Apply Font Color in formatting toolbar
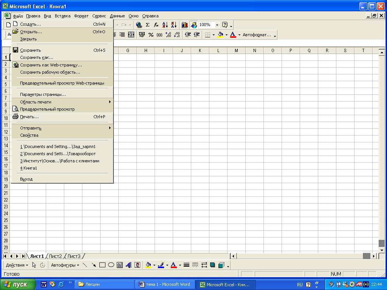This screenshot has width=387, height=290. point(233,35)
